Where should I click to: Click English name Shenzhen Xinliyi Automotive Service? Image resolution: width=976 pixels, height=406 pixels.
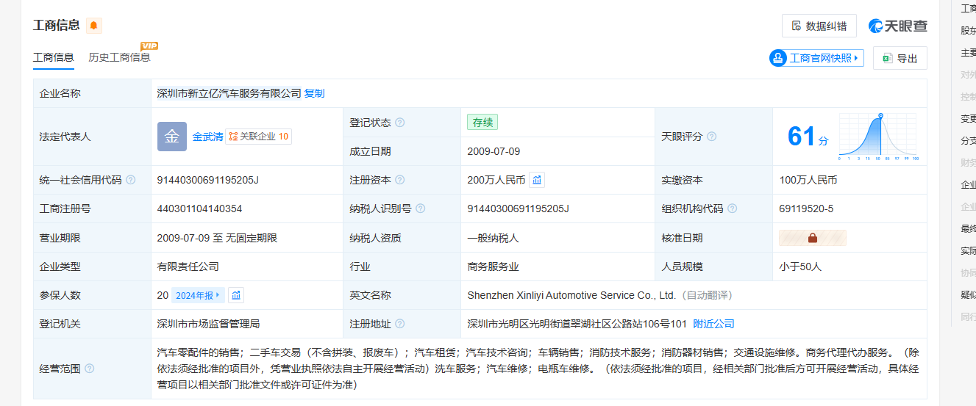tap(571, 295)
